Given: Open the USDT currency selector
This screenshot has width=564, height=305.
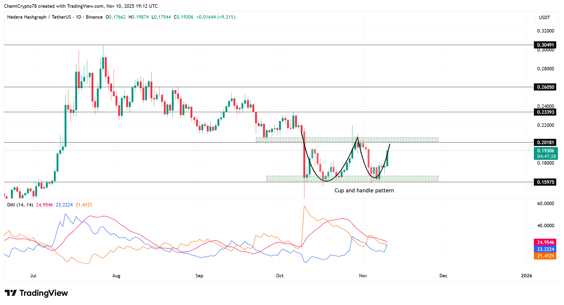Looking at the screenshot, I should coord(546,18).
